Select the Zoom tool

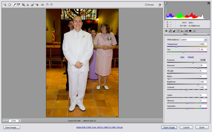tap(5, 5)
